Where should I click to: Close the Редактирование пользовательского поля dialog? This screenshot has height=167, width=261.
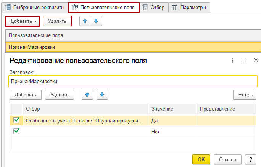pyautogui.click(x=256, y=60)
